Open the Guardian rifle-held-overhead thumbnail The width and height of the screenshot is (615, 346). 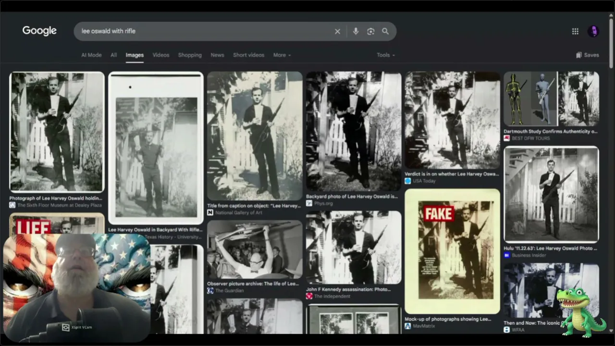click(x=255, y=249)
